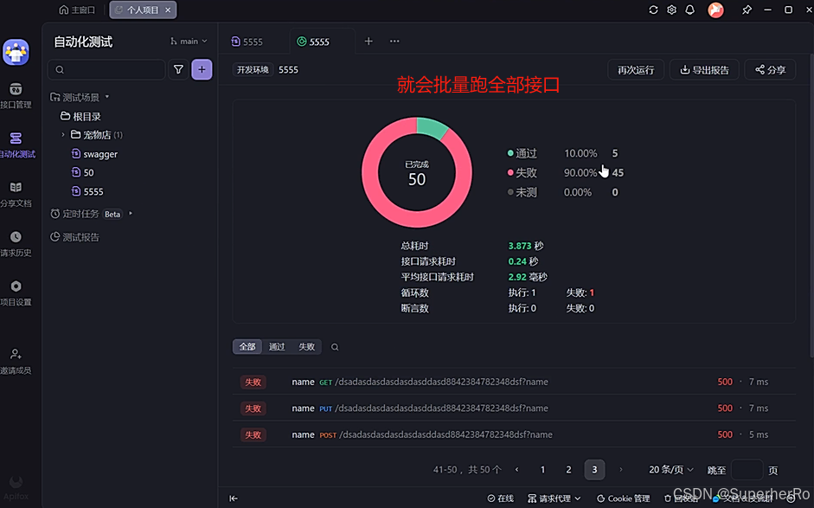
Task: Click the notification bell icon
Action: tap(688, 10)
